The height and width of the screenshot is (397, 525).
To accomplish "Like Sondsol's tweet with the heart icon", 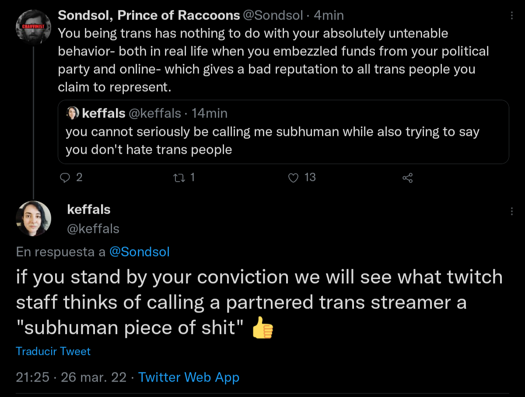I will (294, 178).
